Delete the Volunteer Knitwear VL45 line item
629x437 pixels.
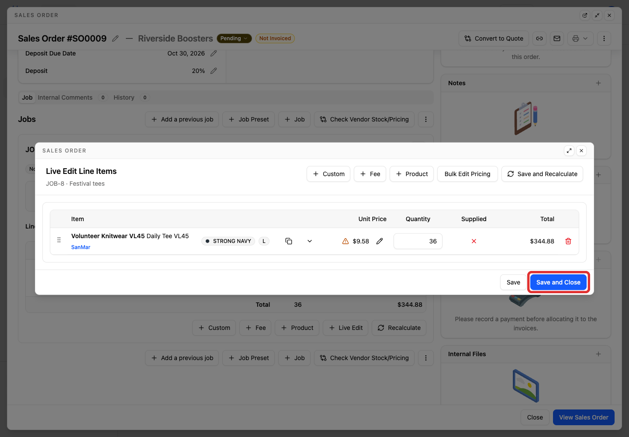[568, 241]
